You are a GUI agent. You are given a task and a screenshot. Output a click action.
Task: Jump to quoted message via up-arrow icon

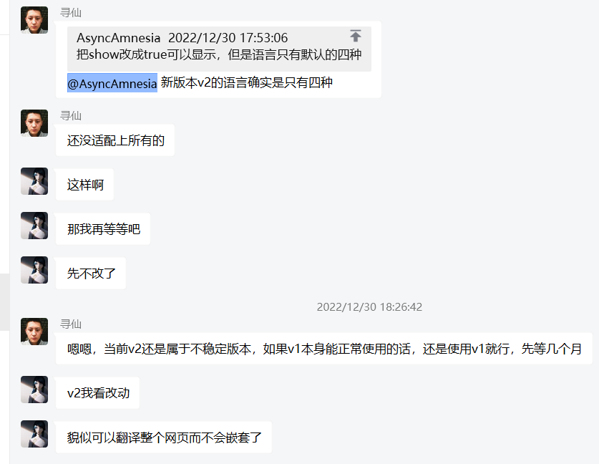355,36
